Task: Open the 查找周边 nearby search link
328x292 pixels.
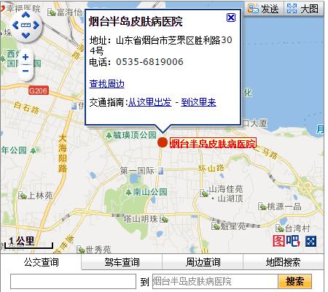Action: tap(107, 84)
